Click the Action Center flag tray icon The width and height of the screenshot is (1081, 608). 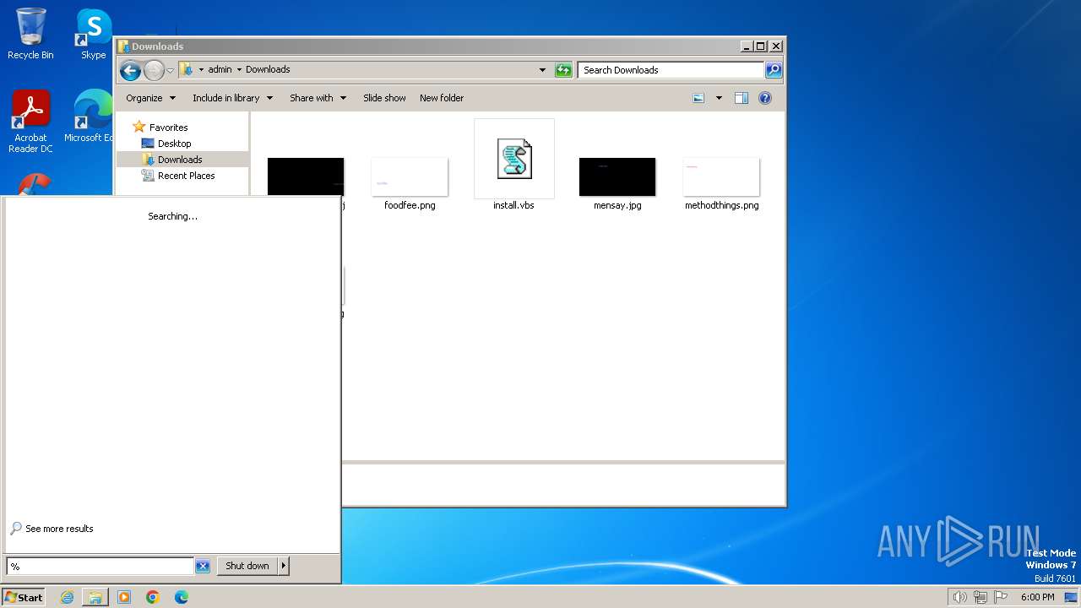coord(1001,597)
